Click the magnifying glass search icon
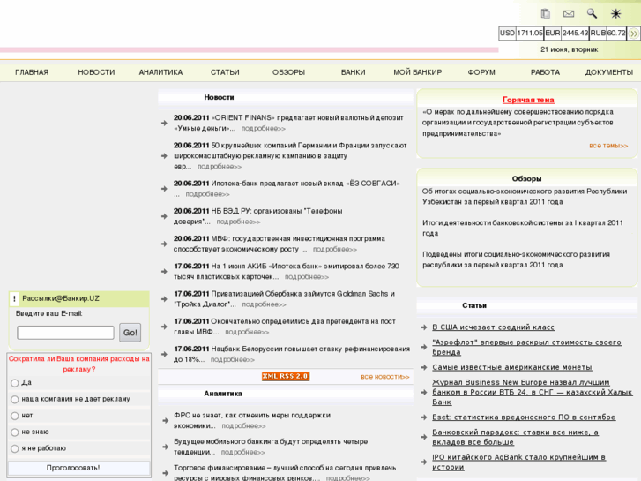Viewport: 641px width, 481px height. 592,14
